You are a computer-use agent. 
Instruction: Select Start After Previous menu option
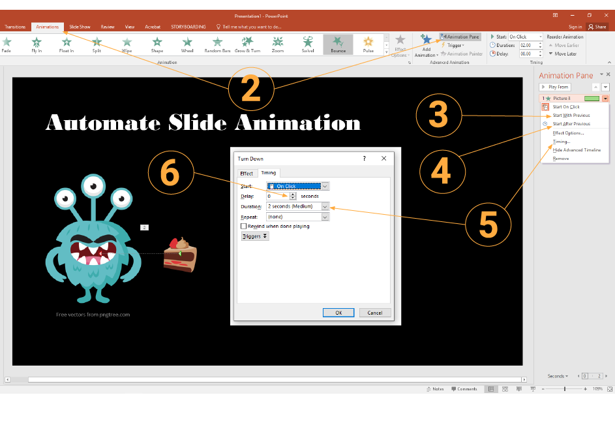(x=571, y=124)
